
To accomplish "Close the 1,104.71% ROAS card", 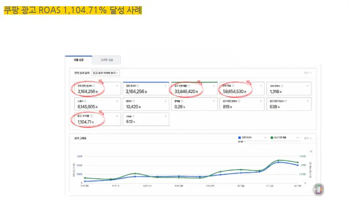I will point(117,116).
